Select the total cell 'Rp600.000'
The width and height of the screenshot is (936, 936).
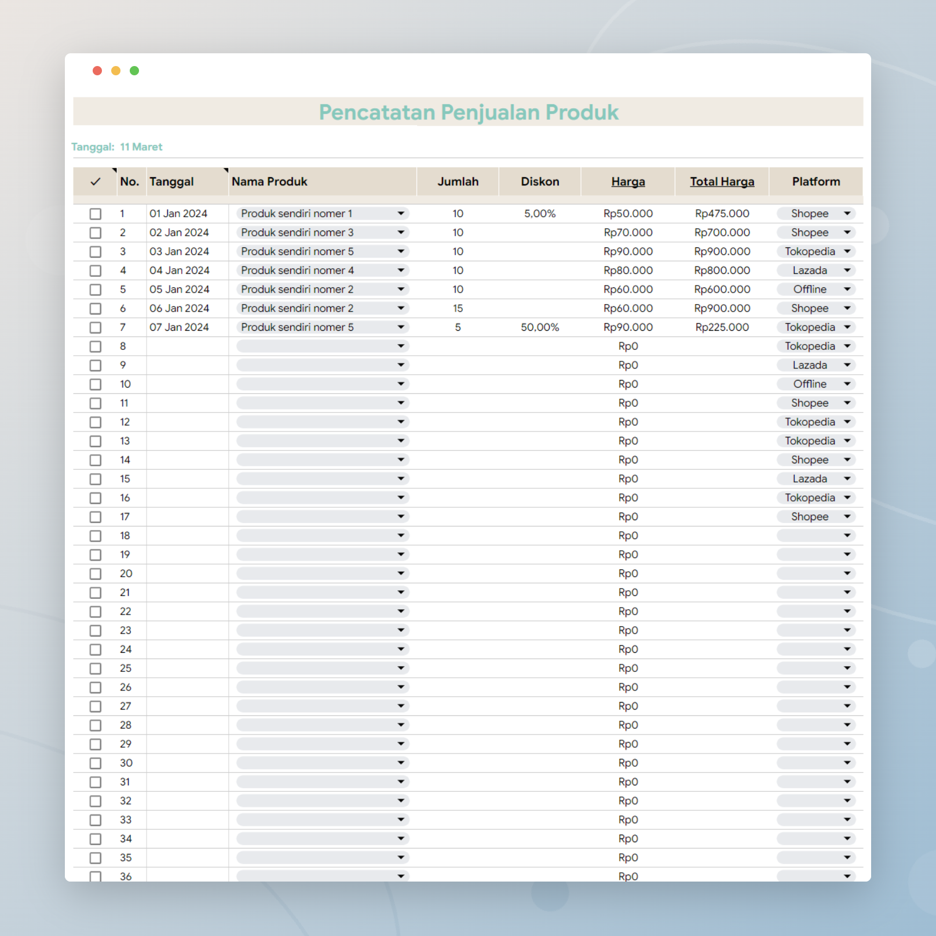click(722, 290)
